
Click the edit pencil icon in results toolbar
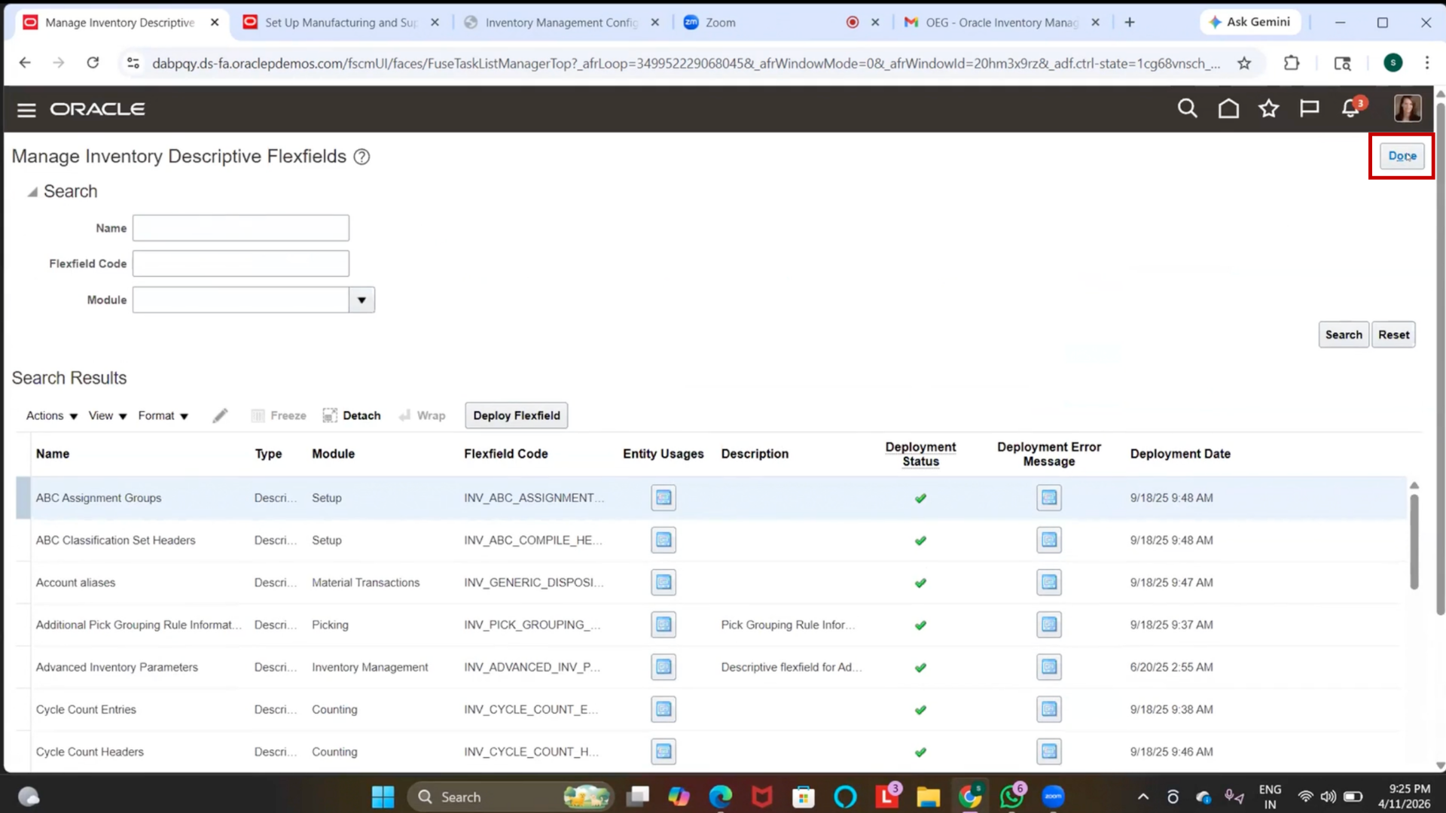click(220, 416)
